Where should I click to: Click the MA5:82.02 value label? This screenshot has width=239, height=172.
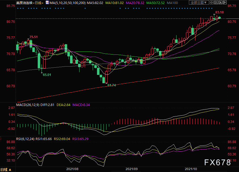pyautogui.click(x=95, y=3)
